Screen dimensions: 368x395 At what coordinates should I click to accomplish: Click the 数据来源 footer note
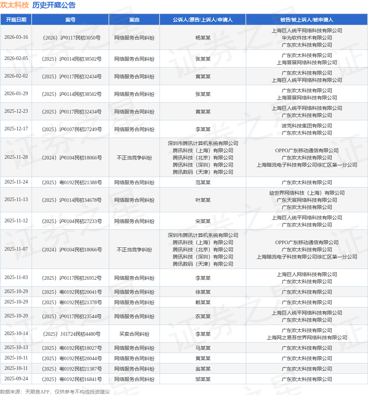(55, 392)
